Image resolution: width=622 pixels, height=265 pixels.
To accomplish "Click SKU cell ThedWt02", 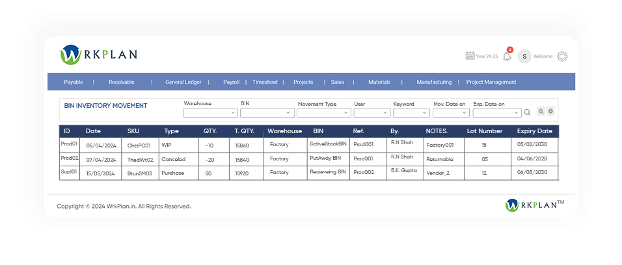I will coord(140,160).
